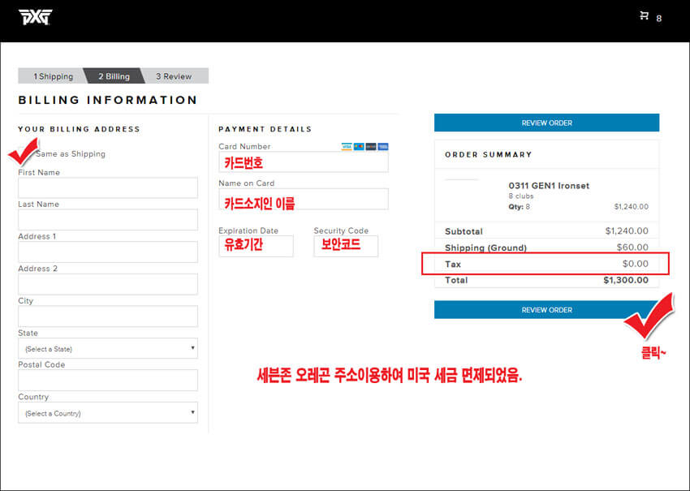This screenshot has height=491, width=690.
Task: Open the shopping cart icon
Action: 645,16
